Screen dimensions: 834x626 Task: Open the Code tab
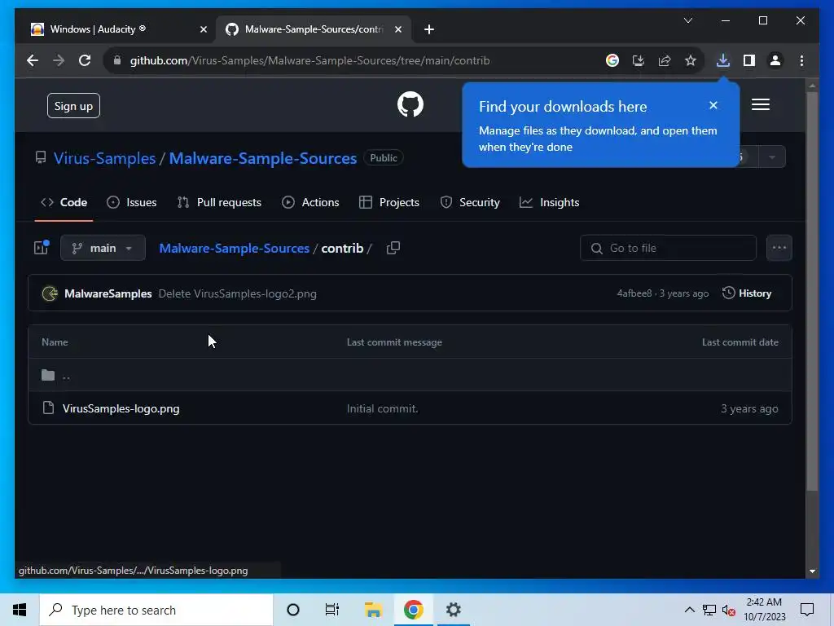(x=64, y=202)
